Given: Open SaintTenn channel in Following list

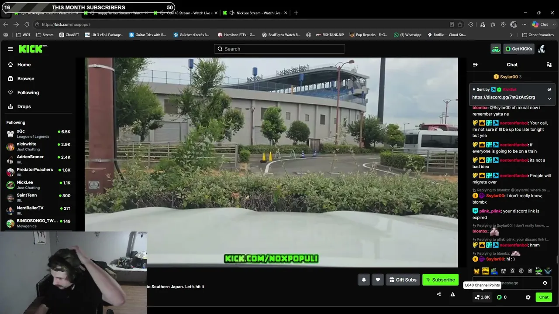Looking at the screenshot, I should [38, 198].
